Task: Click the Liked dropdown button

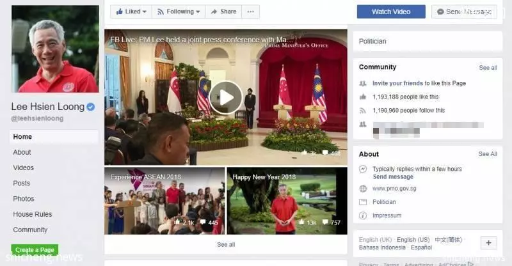Action: [131, 12]
